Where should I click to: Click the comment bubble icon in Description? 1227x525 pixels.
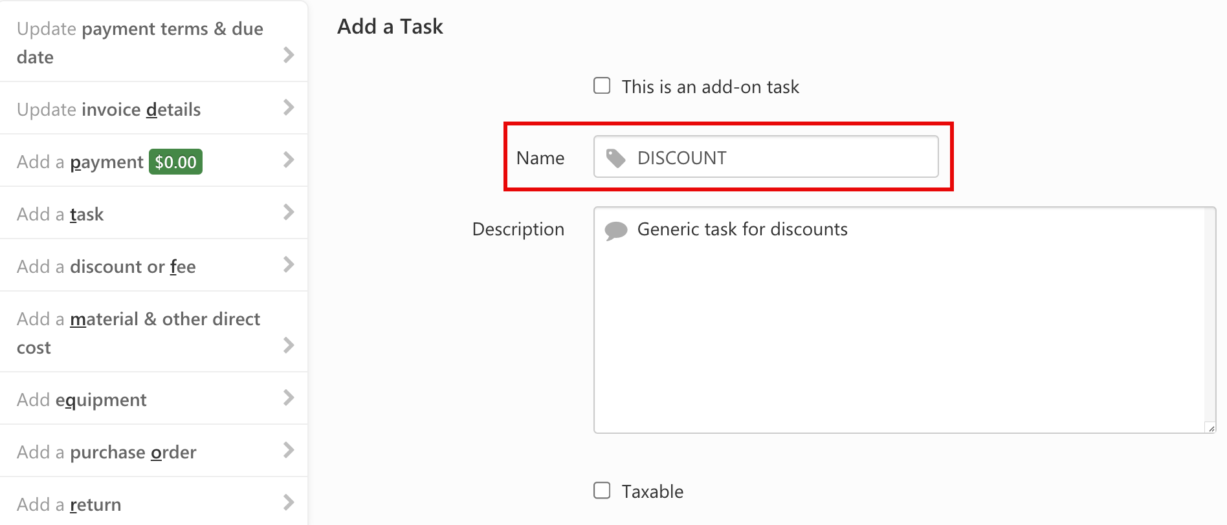[615, 230]
